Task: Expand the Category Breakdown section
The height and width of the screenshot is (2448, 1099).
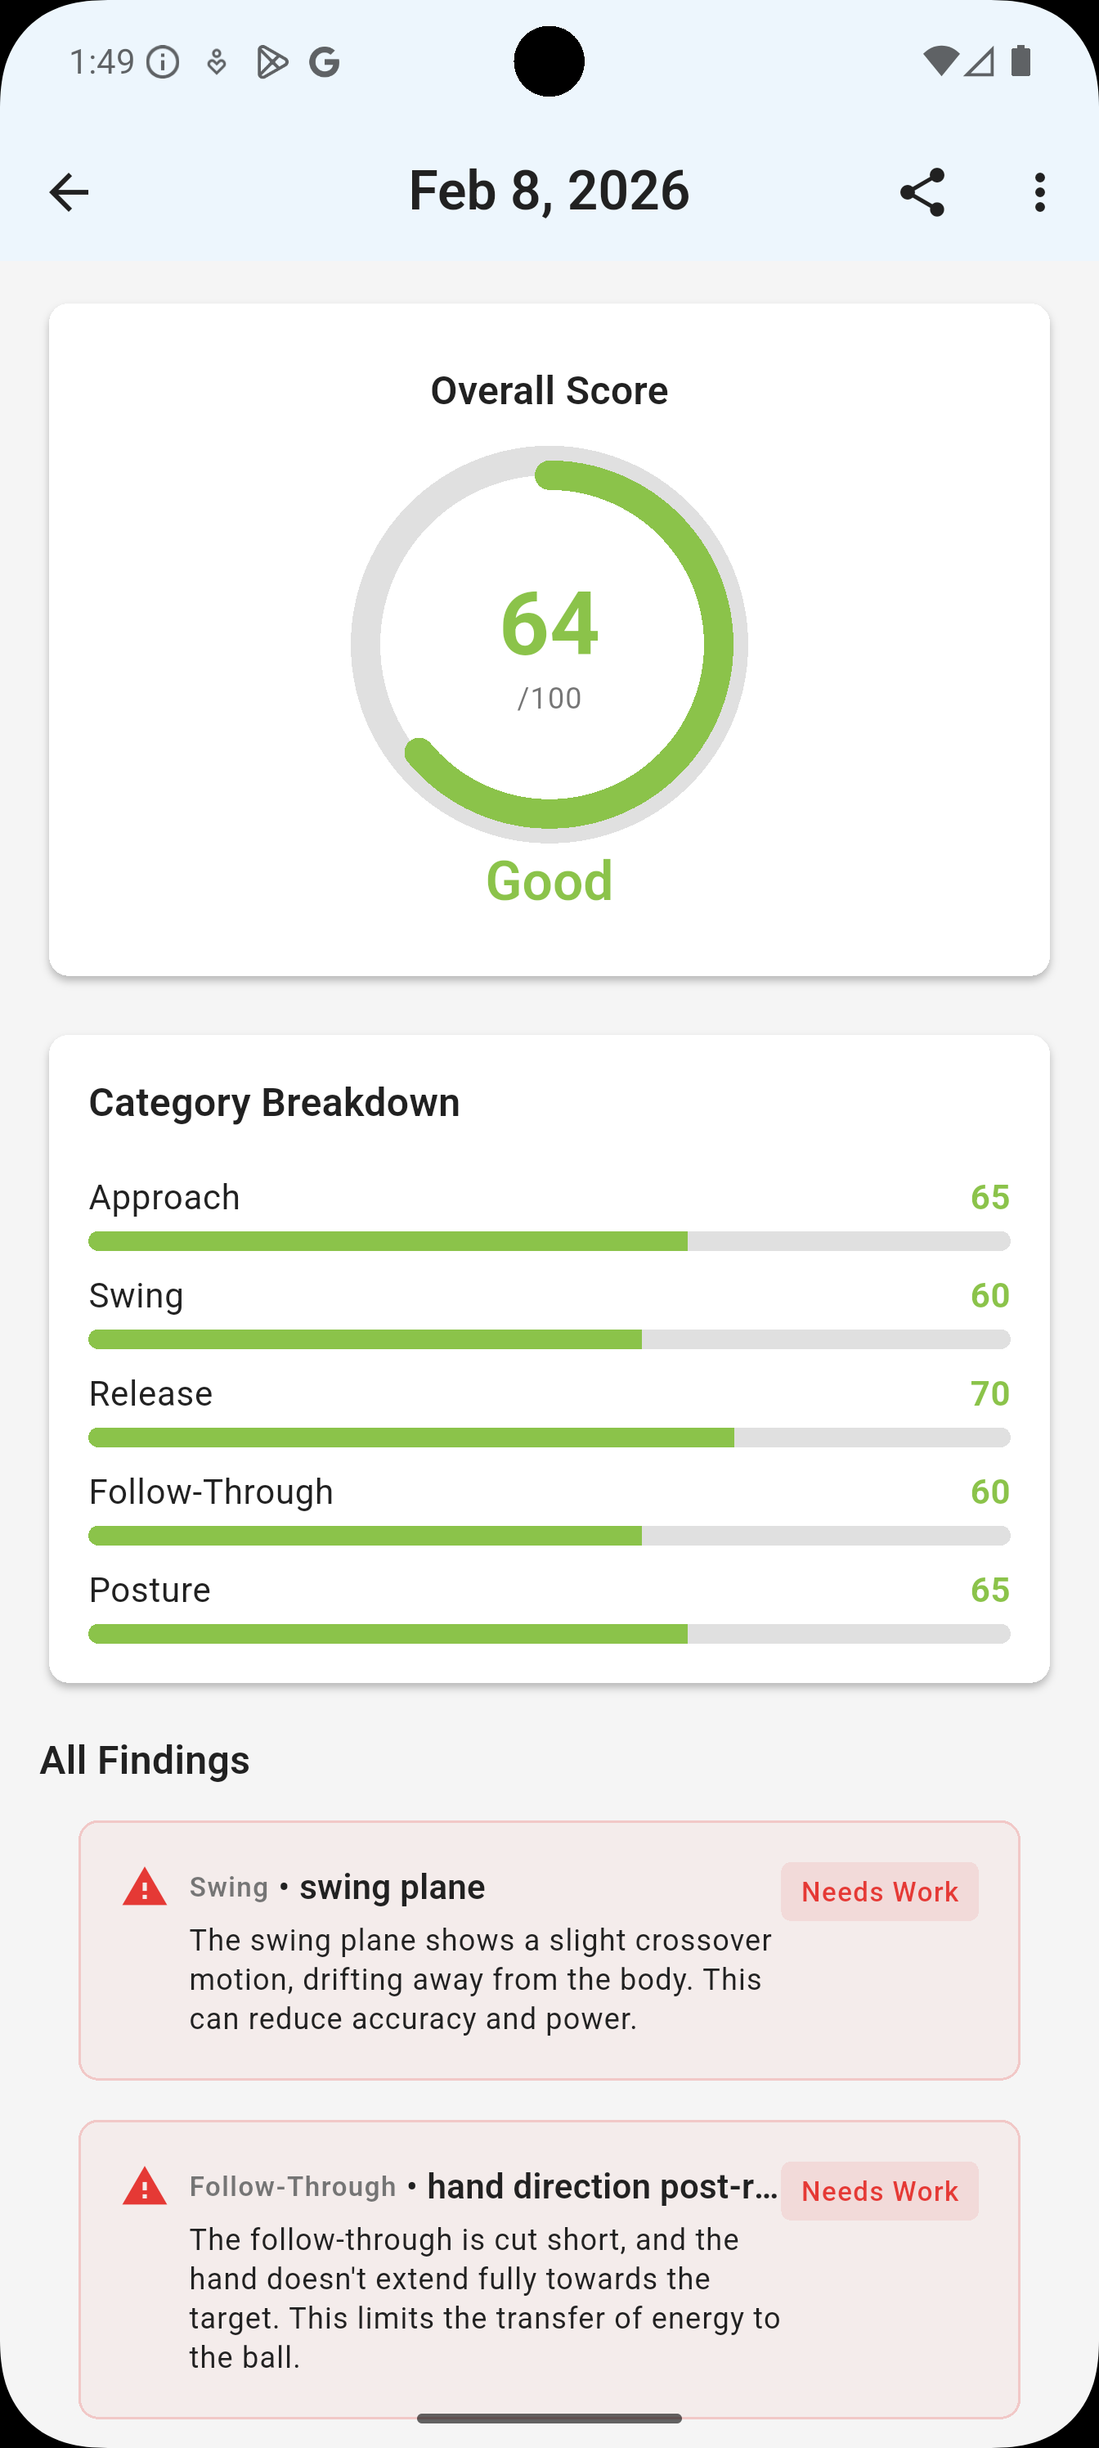Action: tap(275, 1102)
